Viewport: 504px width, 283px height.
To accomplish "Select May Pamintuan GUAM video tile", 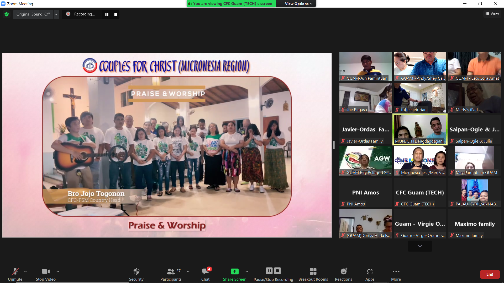I will [x=474, y=161].
